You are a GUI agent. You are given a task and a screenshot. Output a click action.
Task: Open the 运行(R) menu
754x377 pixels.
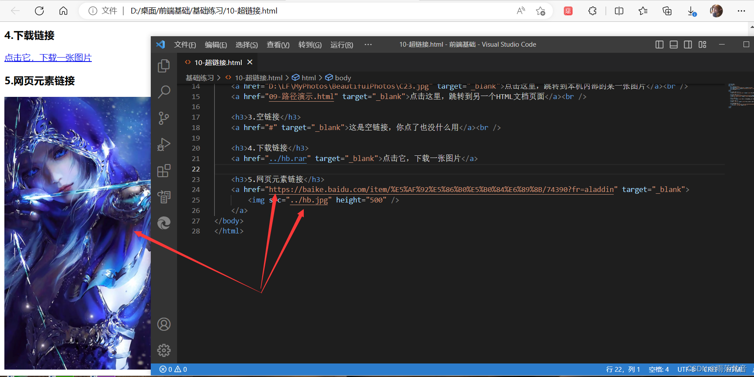342,45
